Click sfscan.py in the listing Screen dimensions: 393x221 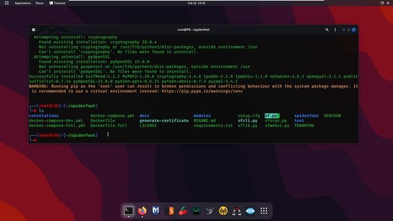[x=276, y=120]
